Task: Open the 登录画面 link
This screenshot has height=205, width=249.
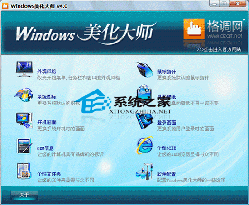Action: coord(167,123)
